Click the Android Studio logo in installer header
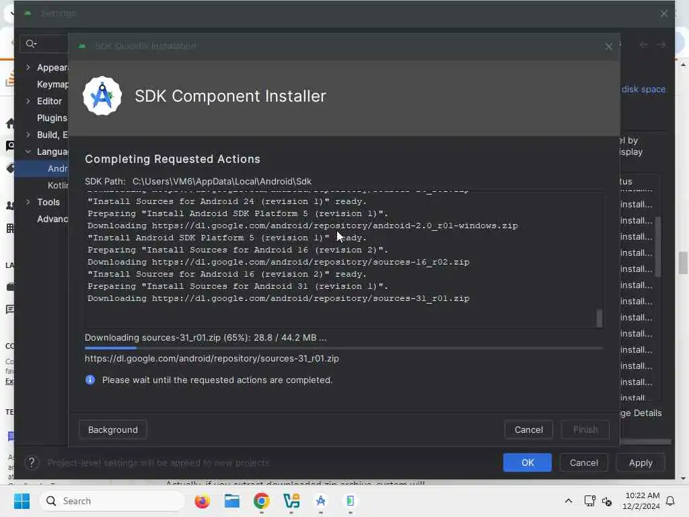The height and width of the screenshot is (517, 689). pos(102,96)
